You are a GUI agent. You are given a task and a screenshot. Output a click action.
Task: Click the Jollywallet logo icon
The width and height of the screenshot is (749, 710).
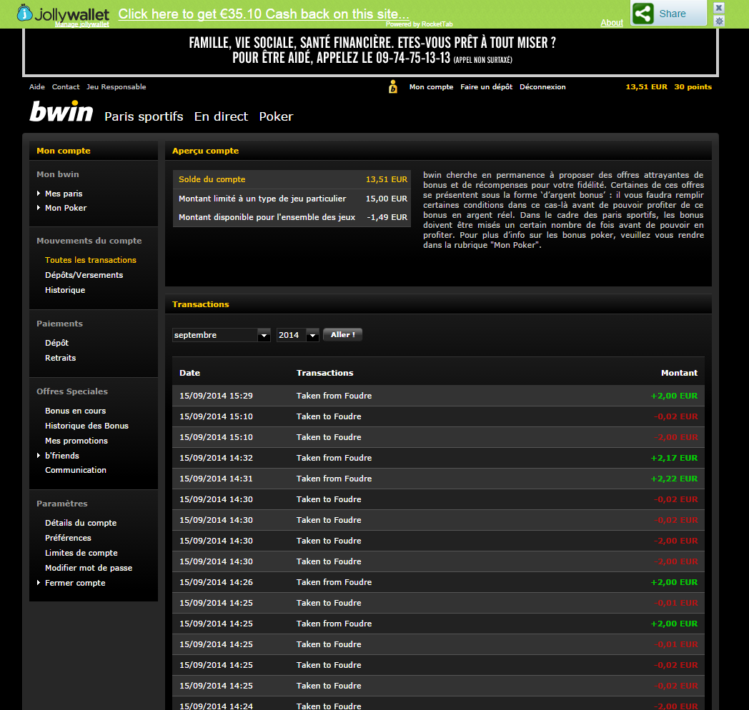pyautogui.click(x=24, y=13)
